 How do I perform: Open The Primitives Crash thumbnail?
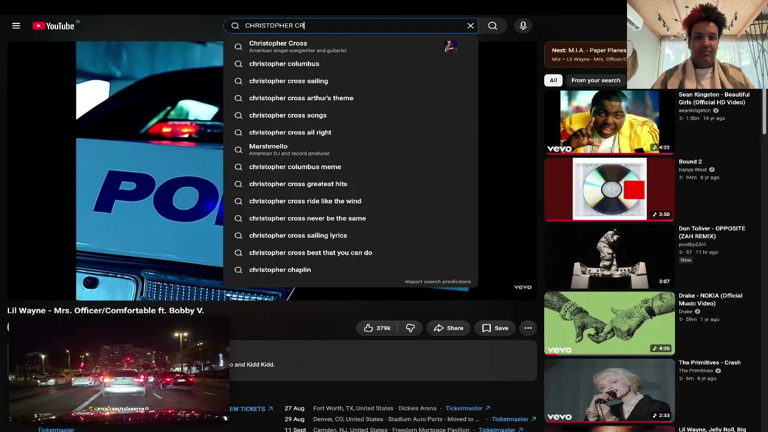pyautogui.click(x=609, y=391)
